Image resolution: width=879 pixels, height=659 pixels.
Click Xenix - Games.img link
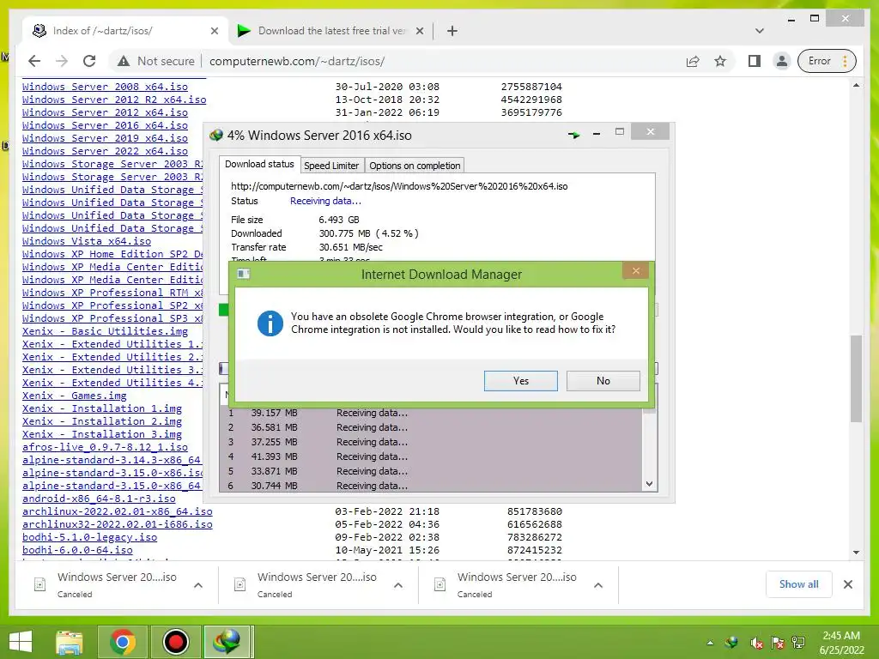74,396
